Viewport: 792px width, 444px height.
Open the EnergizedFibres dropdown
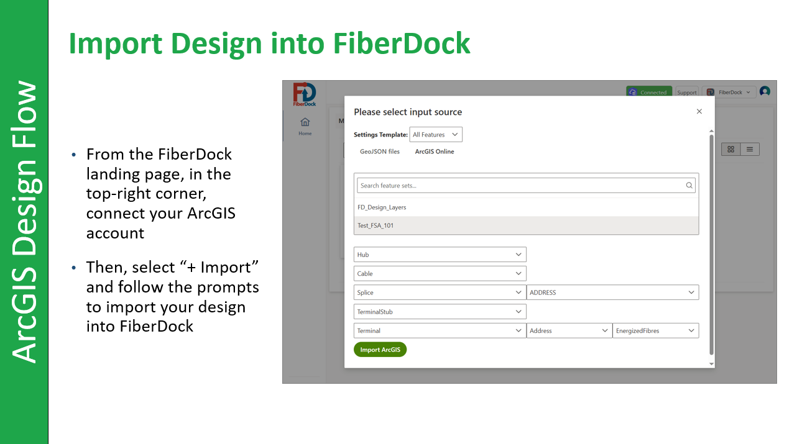pyautogui.click(x=656, y=331)
